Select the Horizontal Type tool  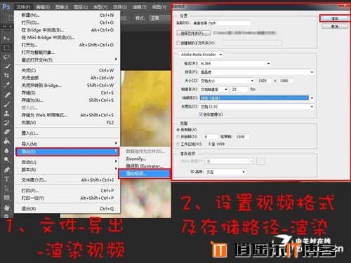point(6,179)
